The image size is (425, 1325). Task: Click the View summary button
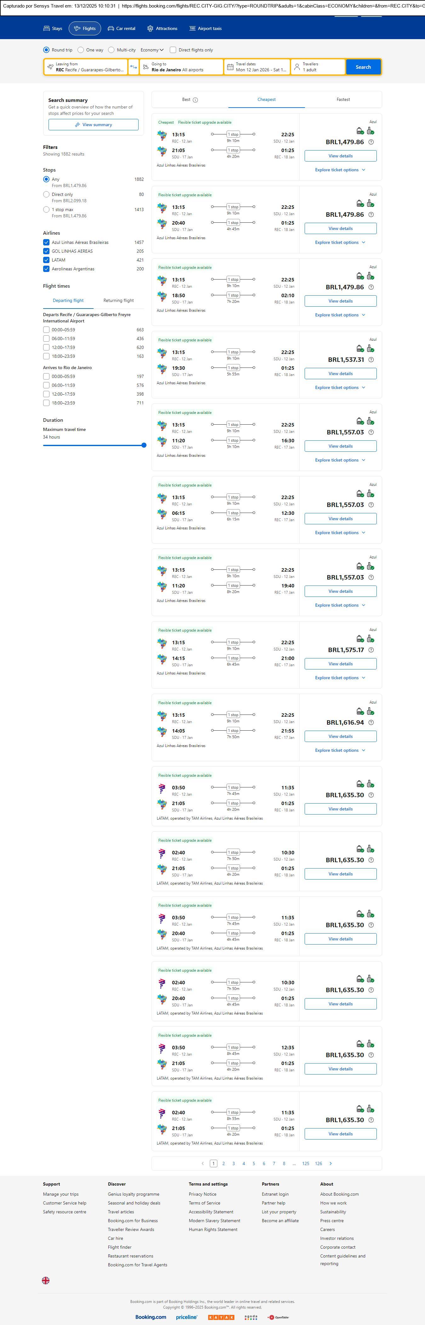tap(94, 125)
